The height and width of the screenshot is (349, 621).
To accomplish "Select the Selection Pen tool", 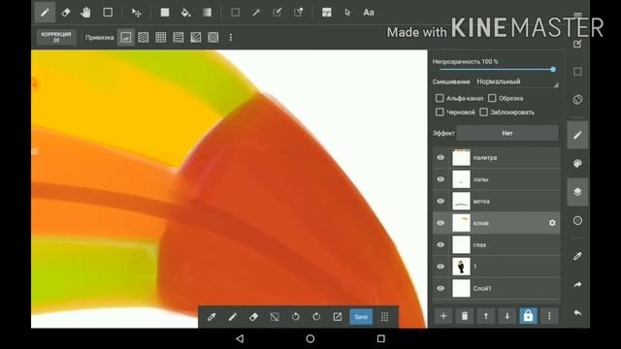I will point(278,13).
